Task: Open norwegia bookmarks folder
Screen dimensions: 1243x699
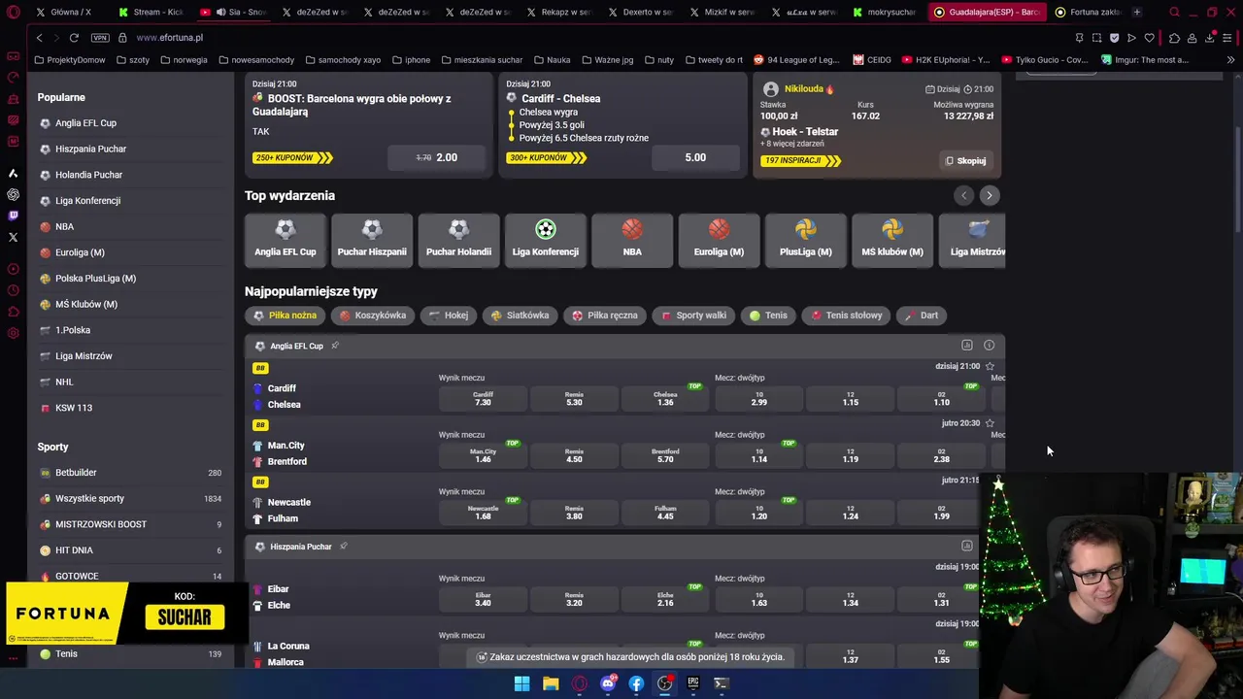Action: pos(184,59)
